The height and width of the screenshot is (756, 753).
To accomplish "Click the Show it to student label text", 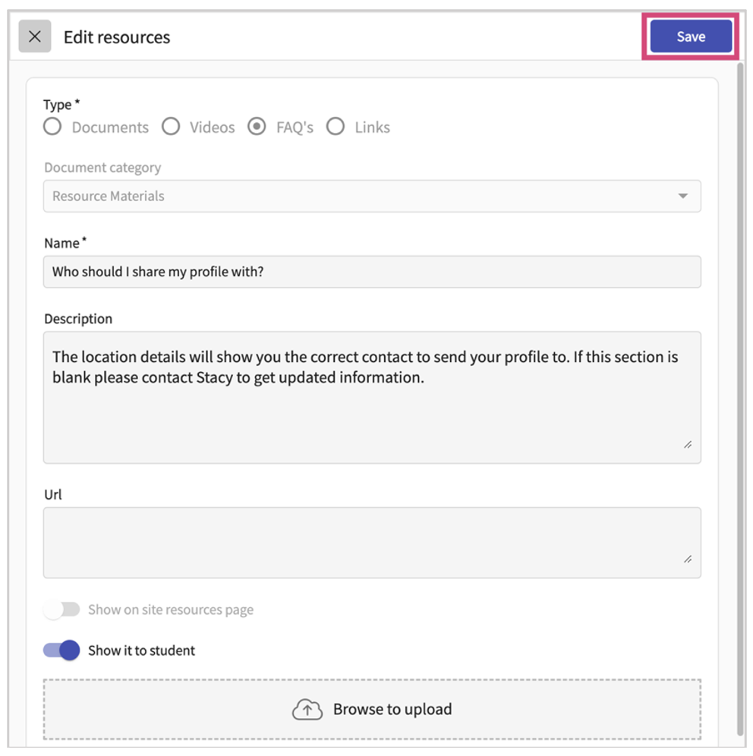I will [141, 650].
